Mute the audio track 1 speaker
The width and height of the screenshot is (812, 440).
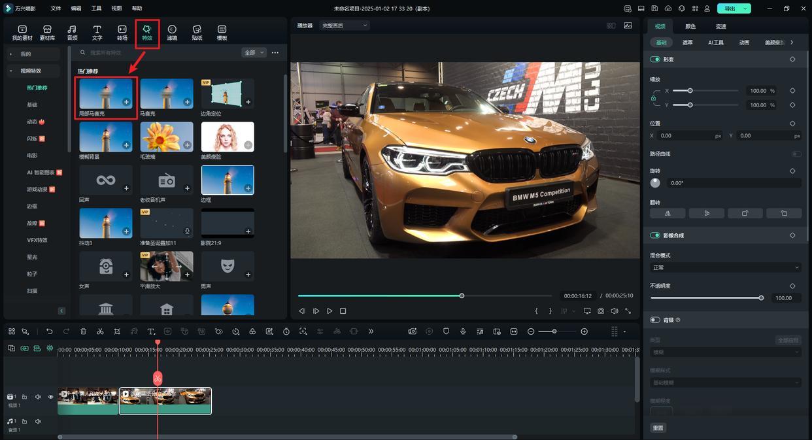point(37,422)
